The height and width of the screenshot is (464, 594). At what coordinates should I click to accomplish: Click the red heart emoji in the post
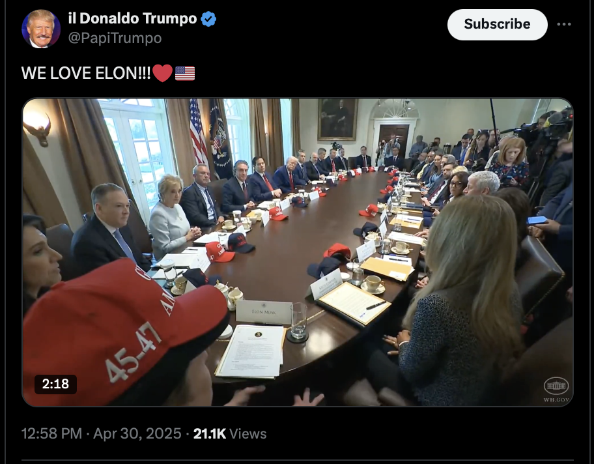163,73
